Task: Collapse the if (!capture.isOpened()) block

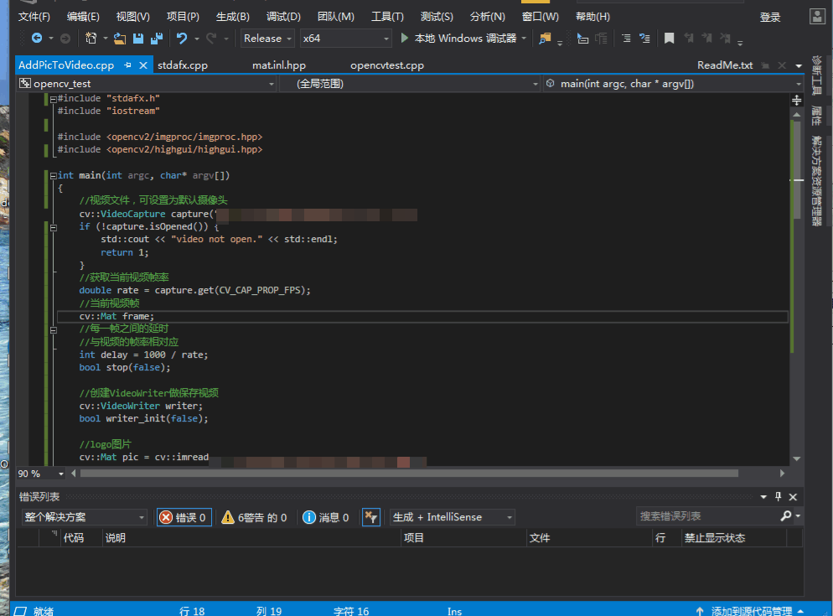Action: point(53,227)
